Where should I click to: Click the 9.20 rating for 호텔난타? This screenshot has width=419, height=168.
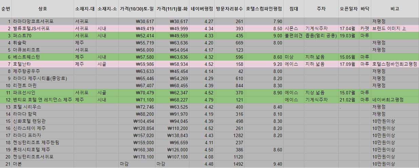pos(264,64)
